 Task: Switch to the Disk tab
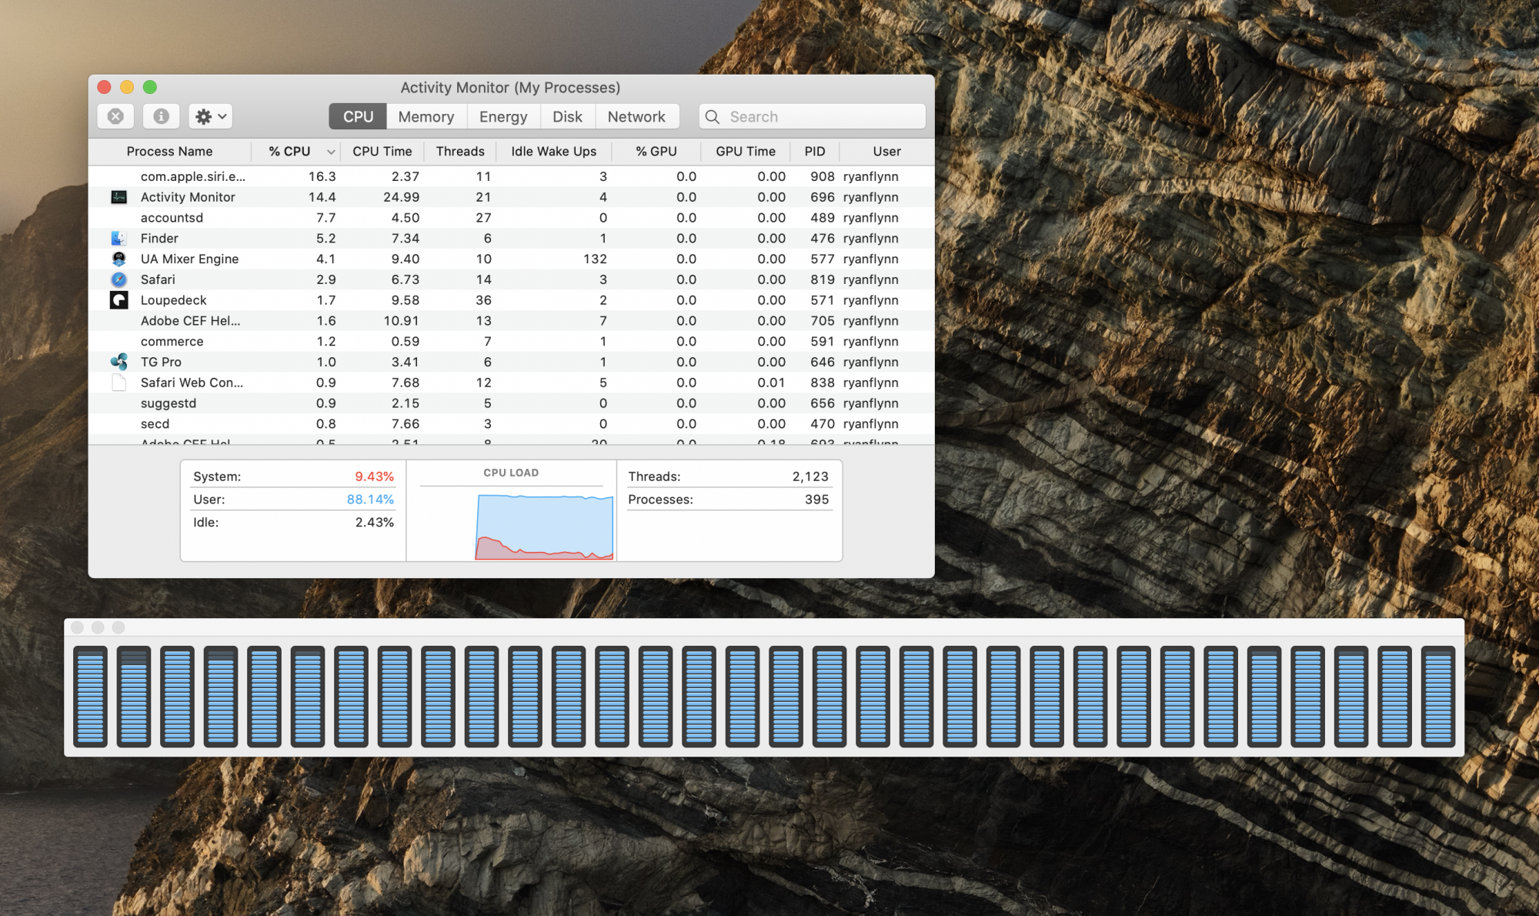(567, 116)
